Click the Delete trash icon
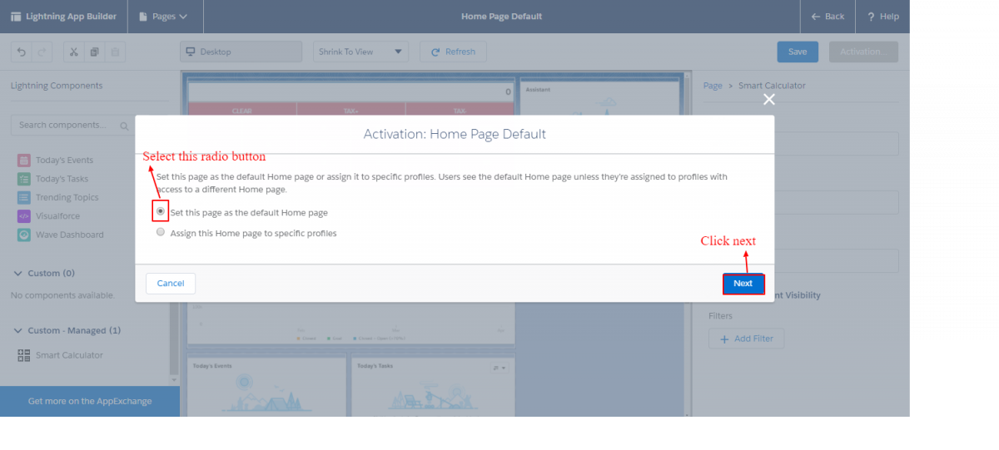 [x=116, y=52]
